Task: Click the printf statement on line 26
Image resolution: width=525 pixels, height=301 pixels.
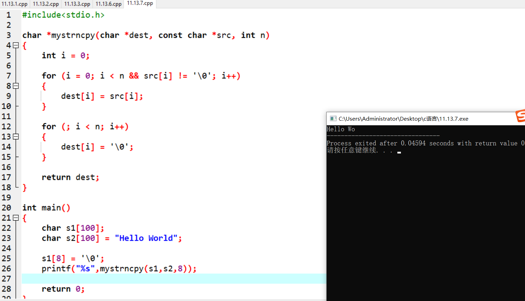Action: (x=119, y=269)
